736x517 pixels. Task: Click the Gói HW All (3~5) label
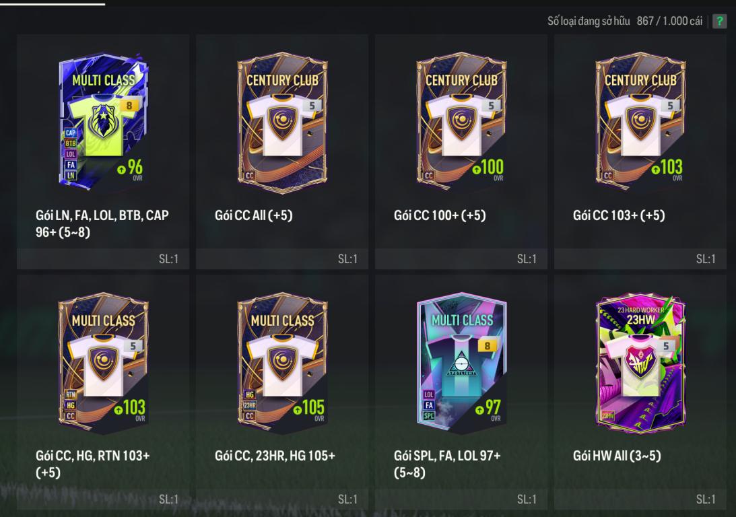click(x=617, y=456)
